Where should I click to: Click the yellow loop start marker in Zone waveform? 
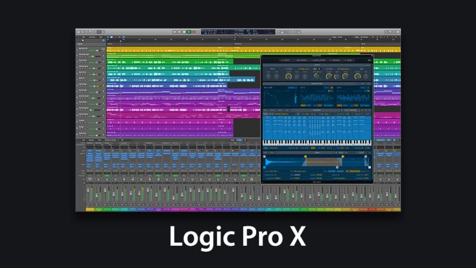[305, 156]
